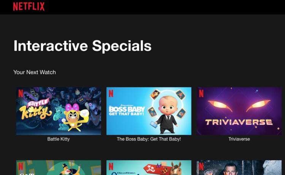
Task: Open The Boss Baby: Get That Baby! thumbnail
Action: pos(149,111)
